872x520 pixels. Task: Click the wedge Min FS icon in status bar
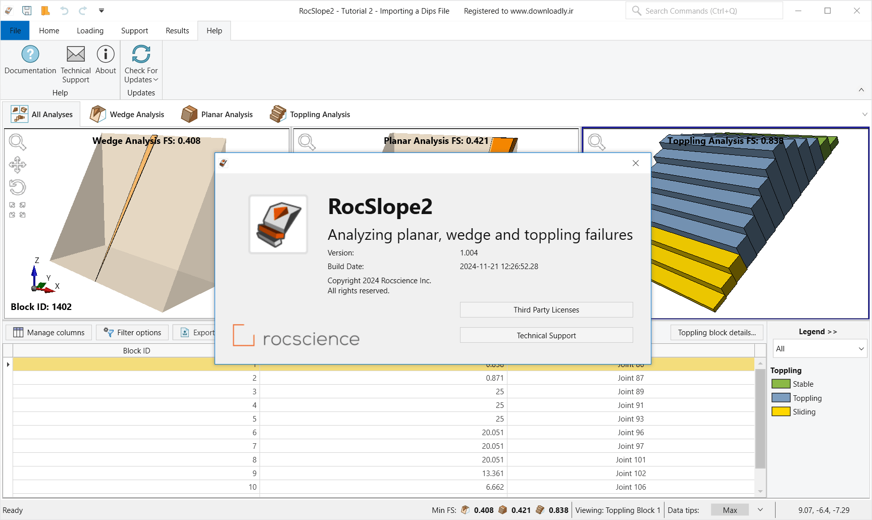(464, 510)
